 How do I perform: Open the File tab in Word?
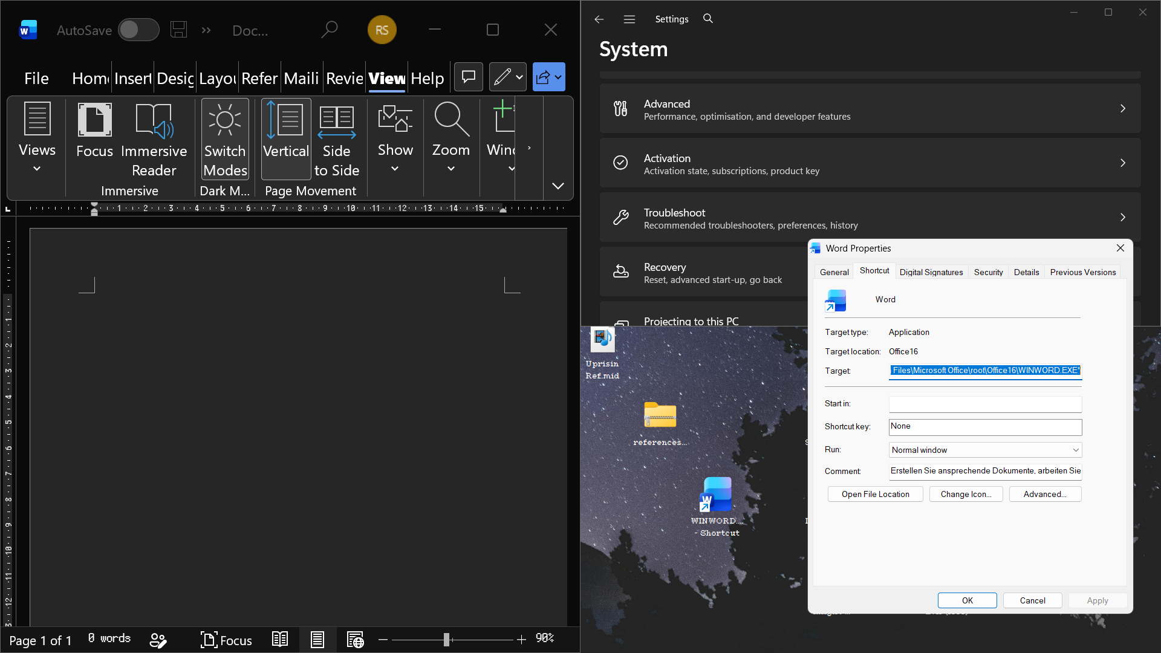(36, 78)
